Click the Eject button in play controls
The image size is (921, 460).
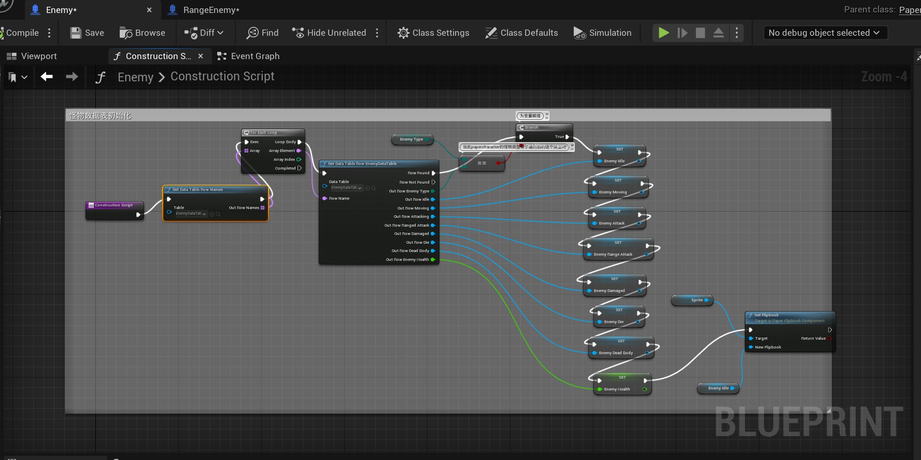(x=718, y=33)
